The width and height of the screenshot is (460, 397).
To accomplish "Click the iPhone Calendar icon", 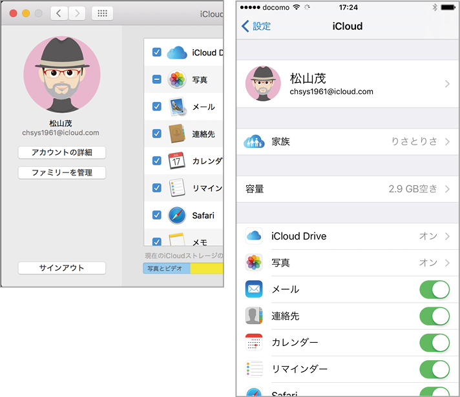I will pyautogui.click(x=254, y=342).
